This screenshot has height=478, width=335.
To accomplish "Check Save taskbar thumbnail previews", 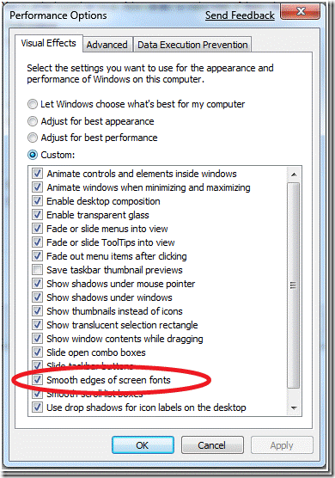I will (37, 270).
